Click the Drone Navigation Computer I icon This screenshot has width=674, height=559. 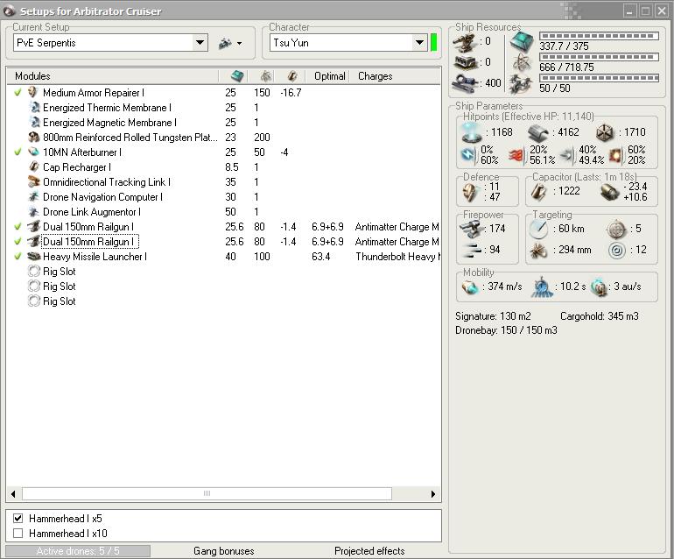pos(33,196)
